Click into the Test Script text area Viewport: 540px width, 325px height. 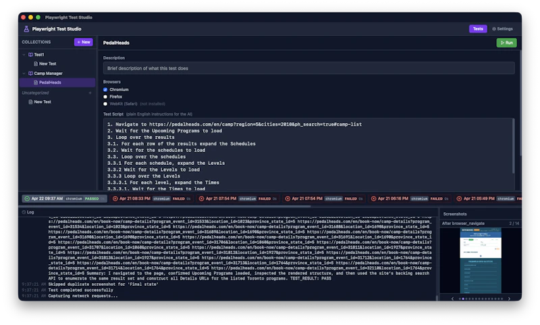(x=308, y=155)
